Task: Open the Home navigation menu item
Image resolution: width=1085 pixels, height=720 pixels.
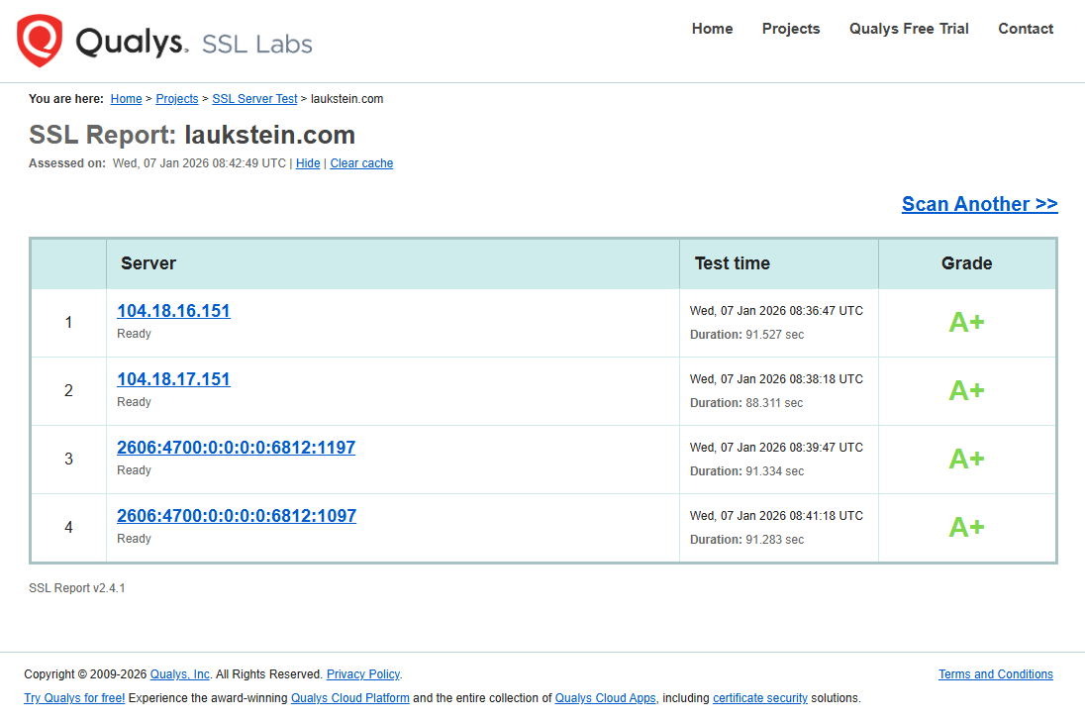Action: [x=712, y=29]
